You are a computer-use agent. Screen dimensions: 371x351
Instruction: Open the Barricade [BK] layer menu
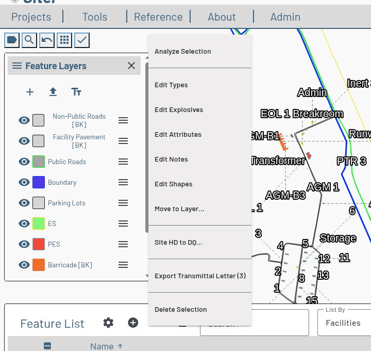pos(123,265)
